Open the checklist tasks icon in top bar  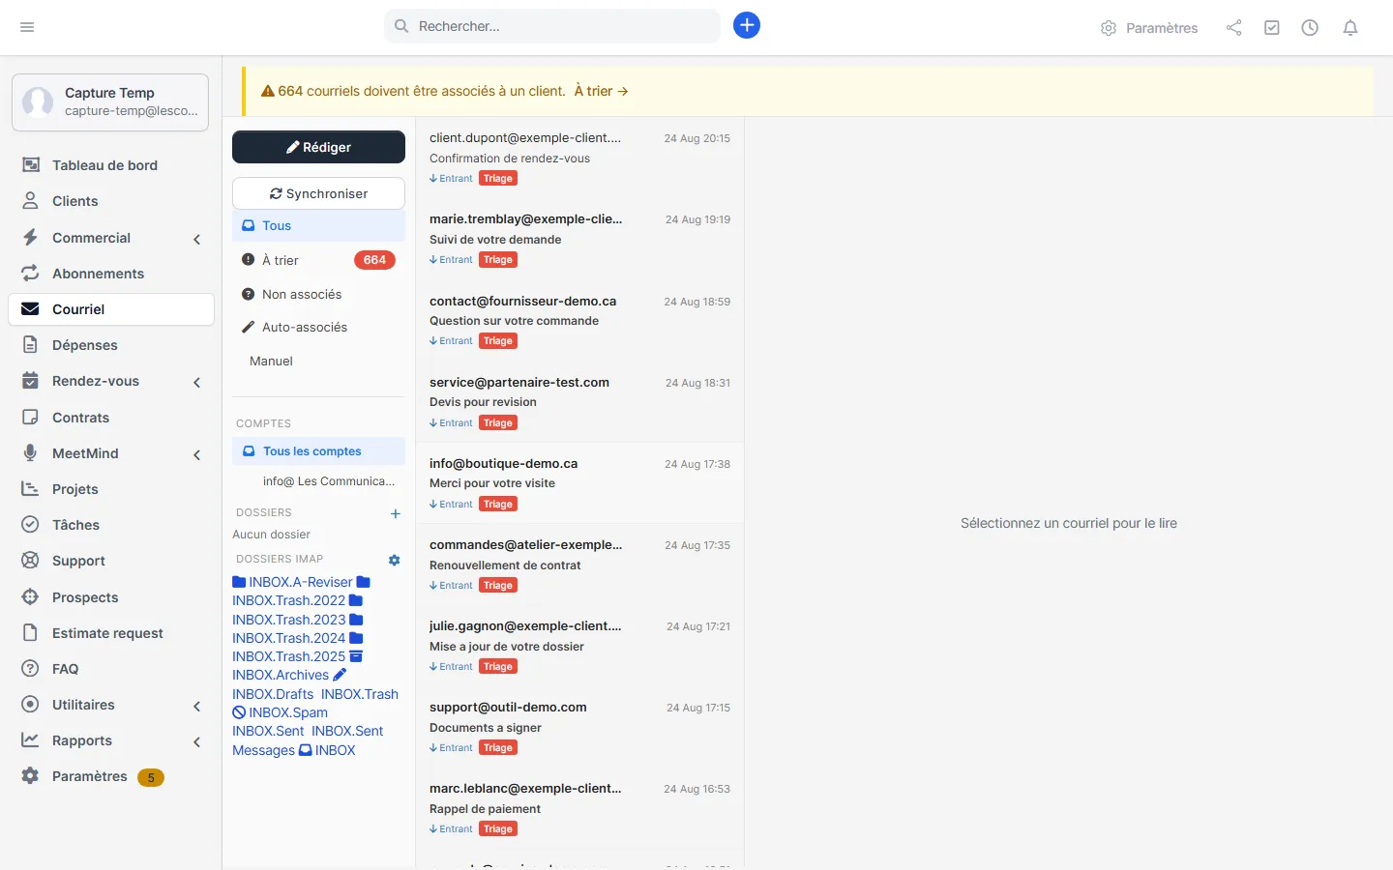[x=1272, y=28]
